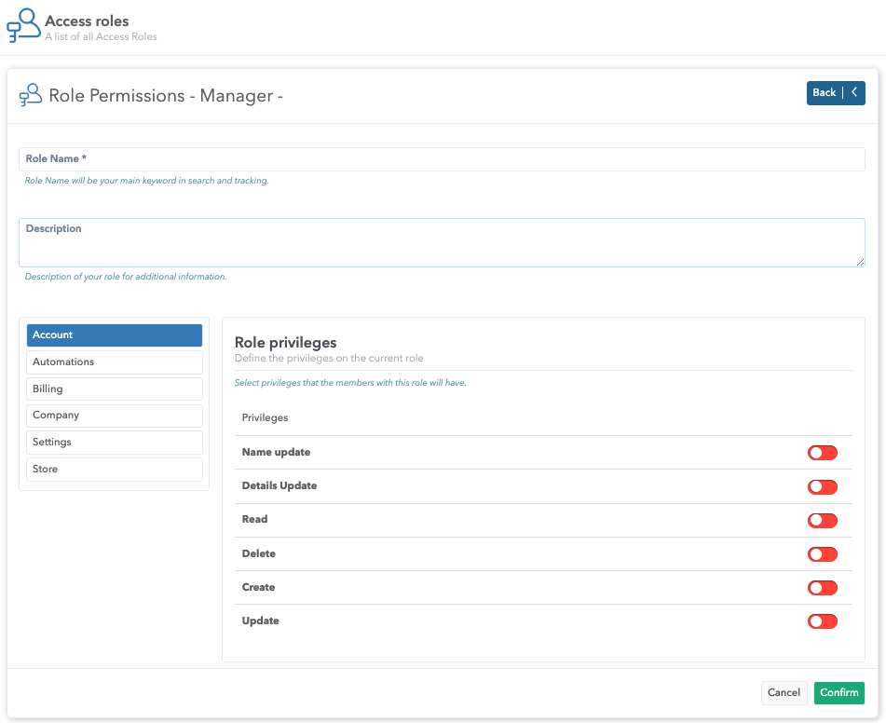This screenshot has width=886, height=723.
Task: Click the Access roles header icon
Action: click(x=23, y=26)
